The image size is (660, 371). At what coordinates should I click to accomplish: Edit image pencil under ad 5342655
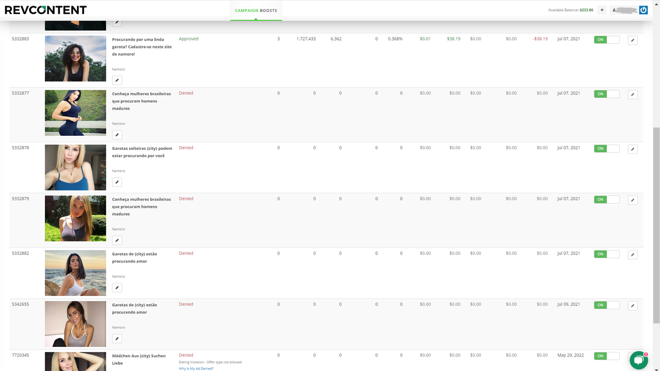[x=117, y=339]
